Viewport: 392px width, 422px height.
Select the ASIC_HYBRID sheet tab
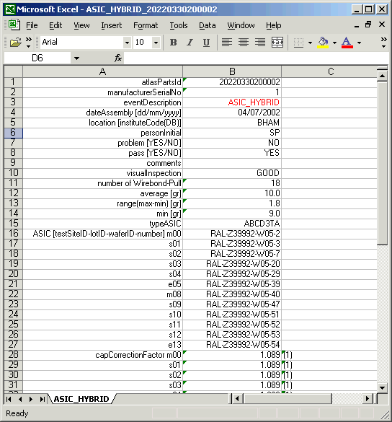click(81, 399)
